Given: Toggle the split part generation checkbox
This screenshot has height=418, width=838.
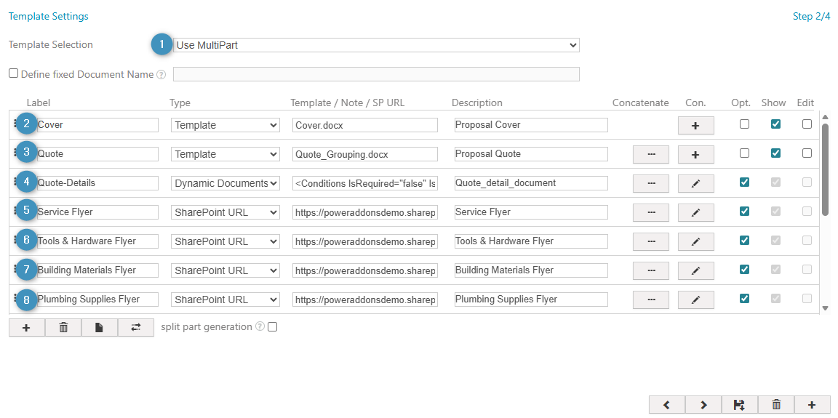Looking at the screenshot, I should [273, 327].
